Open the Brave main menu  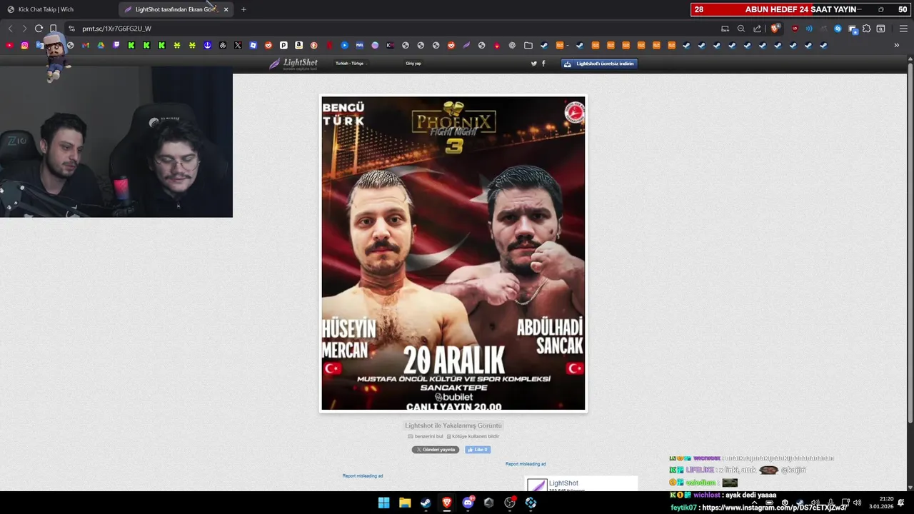[903, 29]
